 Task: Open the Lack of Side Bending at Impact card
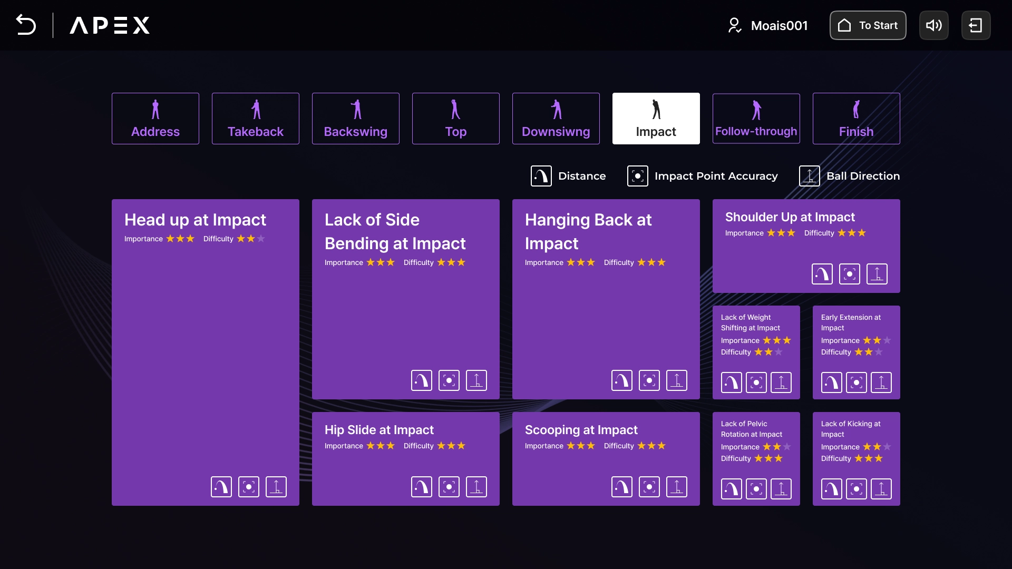click(405, 316)
